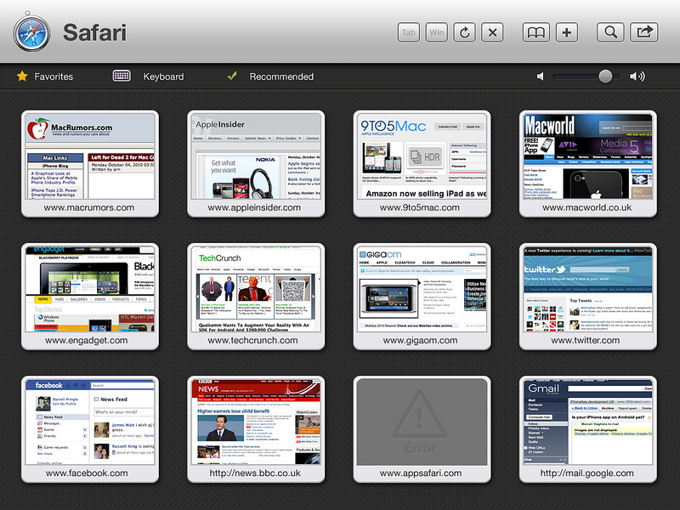This screenshot has width=680, height=510.
Task: Click the volume slider knob
Action: coord(605,76)
